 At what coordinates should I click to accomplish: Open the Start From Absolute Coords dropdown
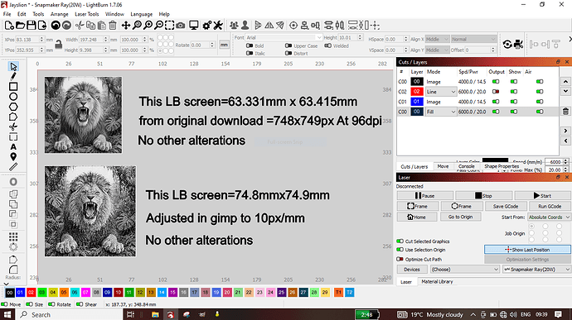point(549,217)
